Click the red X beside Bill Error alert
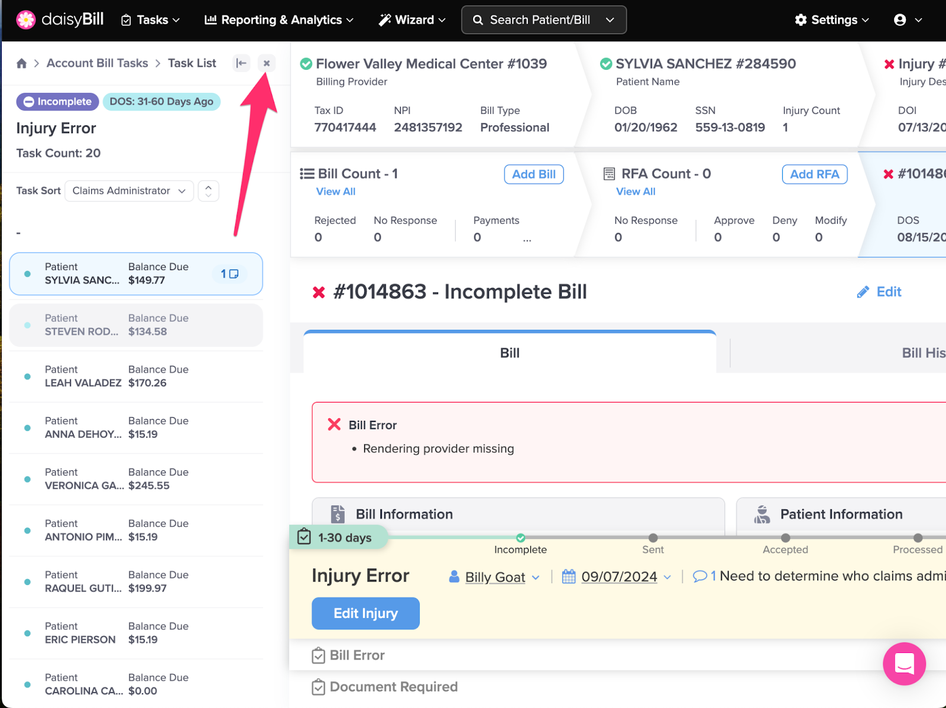This screenshot has width=946, height=708. coord(334,424)
